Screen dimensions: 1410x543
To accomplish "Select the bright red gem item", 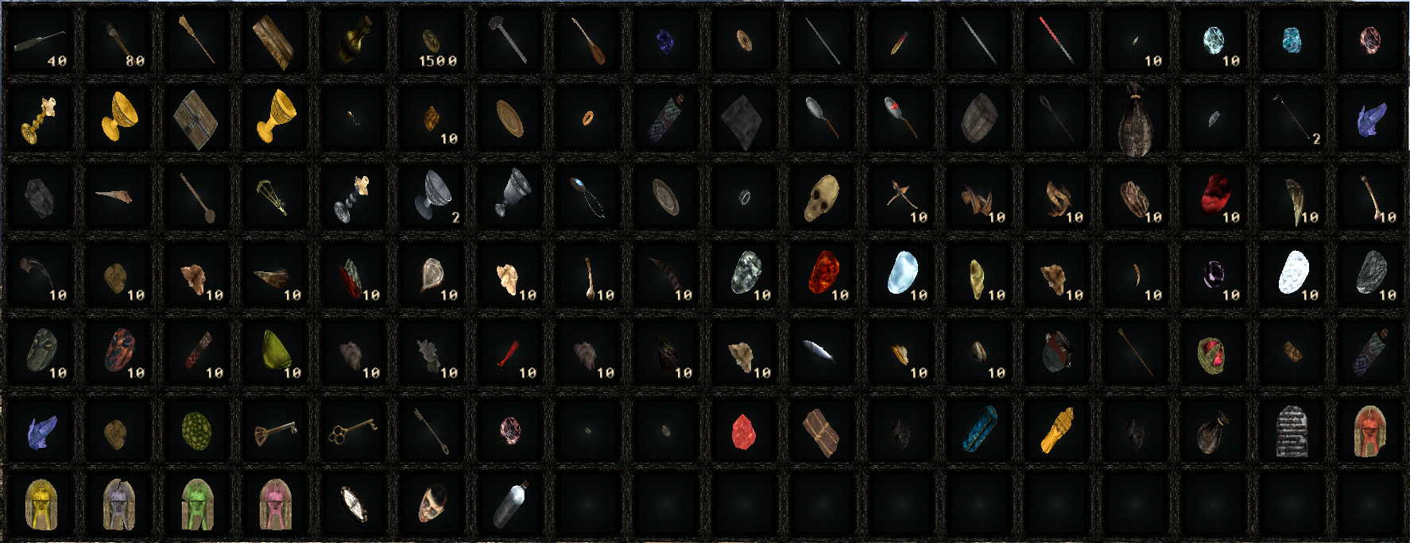I will point(743,431).
